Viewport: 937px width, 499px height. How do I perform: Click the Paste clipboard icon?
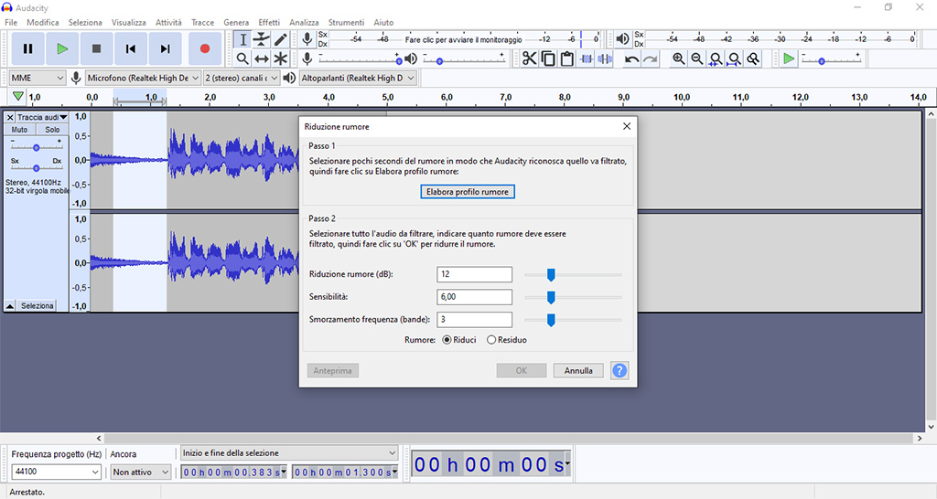click(x=567, y=58)
